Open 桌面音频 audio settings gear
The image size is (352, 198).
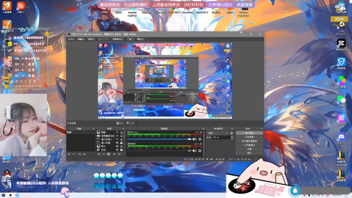click(x=200, y=150)
